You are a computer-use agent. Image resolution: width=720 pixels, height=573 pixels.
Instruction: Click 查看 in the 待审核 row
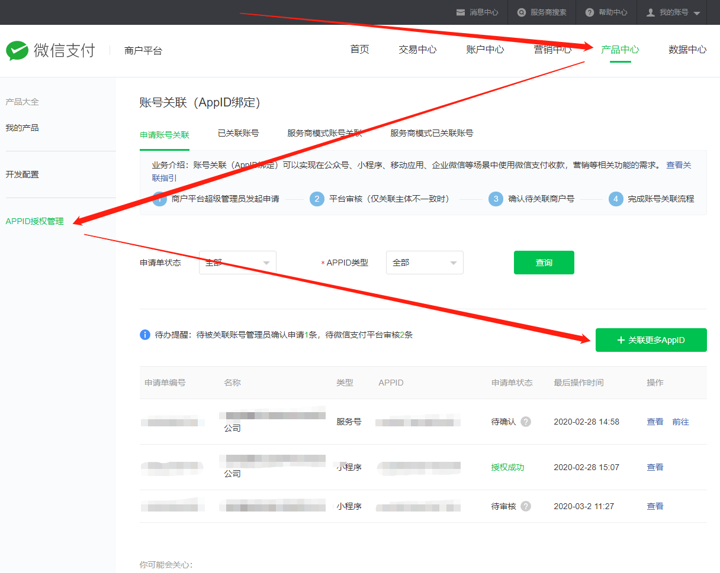click(655, 506)
